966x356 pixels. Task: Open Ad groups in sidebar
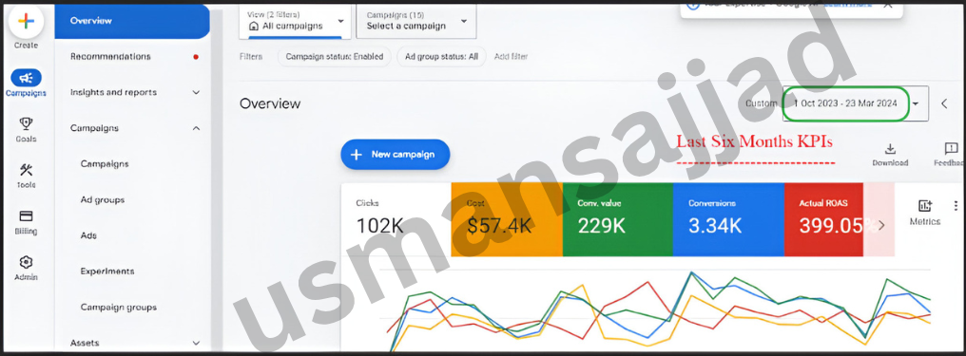(103, 199)
